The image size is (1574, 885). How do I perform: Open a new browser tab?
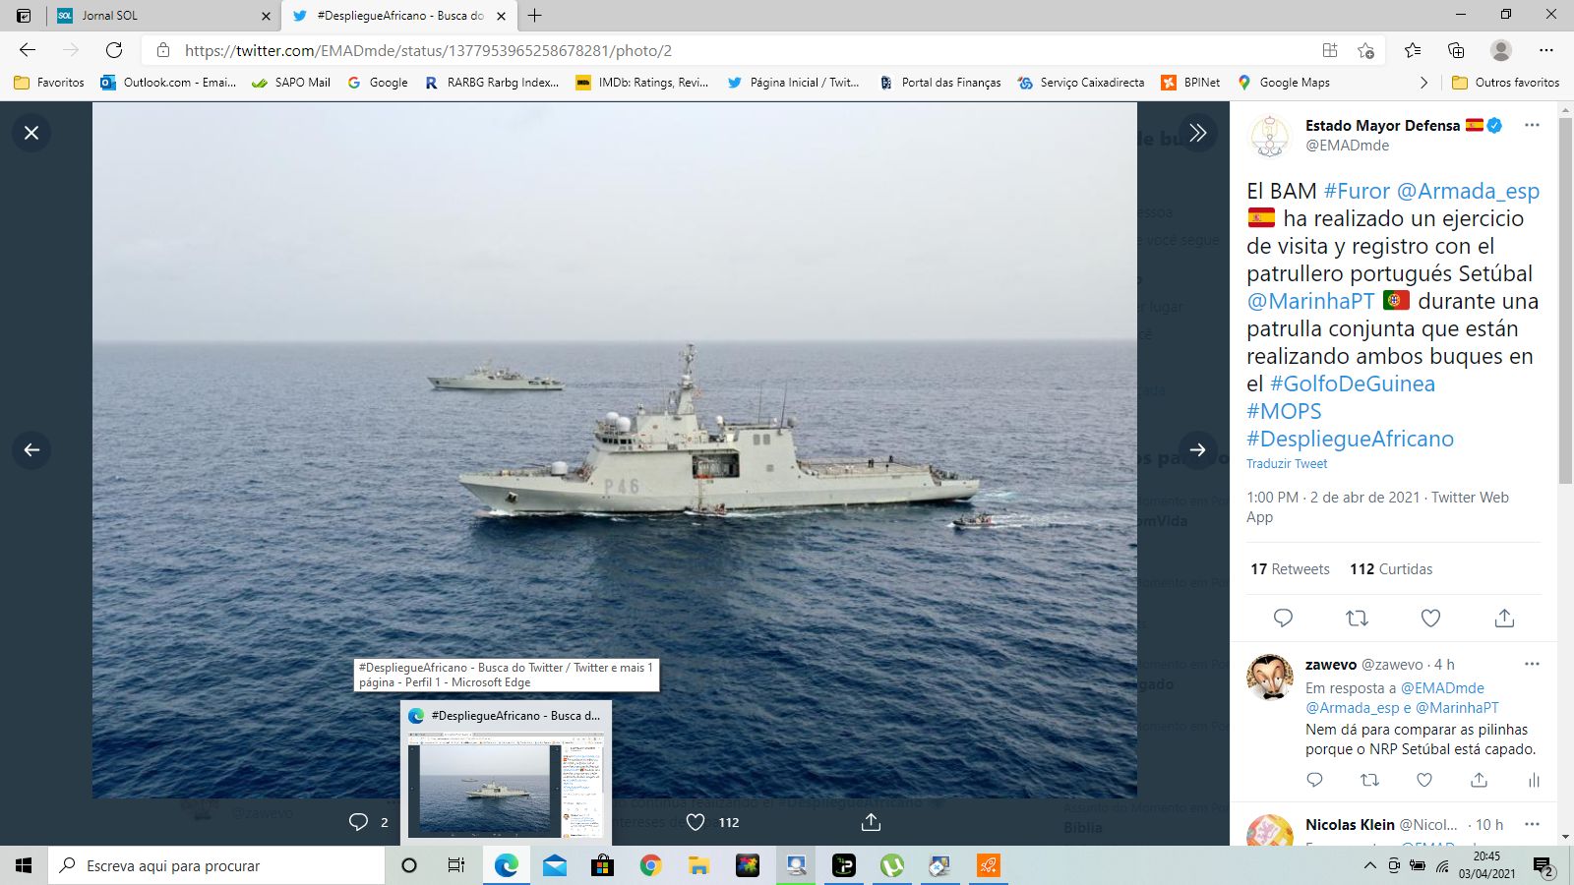(535, 16)
